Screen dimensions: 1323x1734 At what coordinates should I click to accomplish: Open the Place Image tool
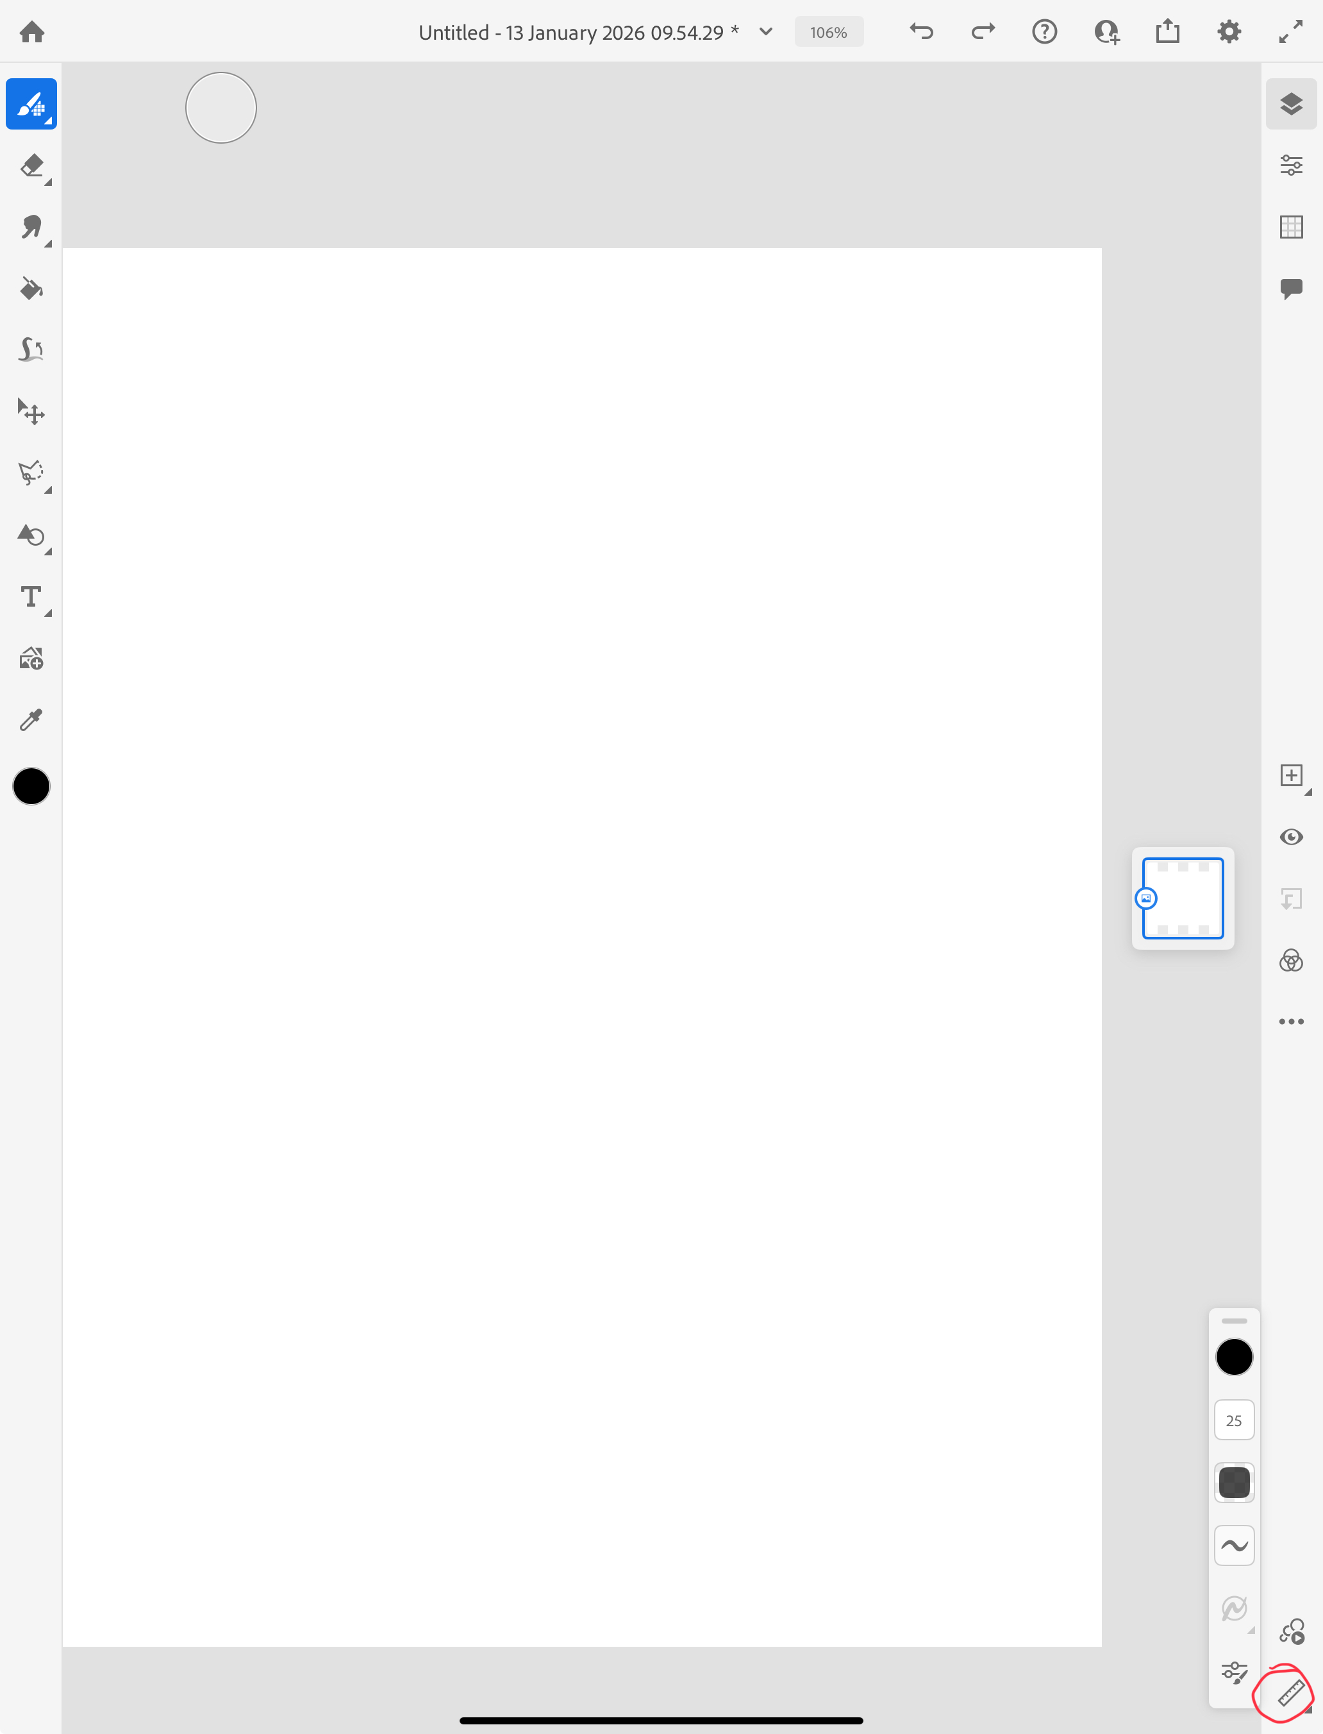pyautogui.click(x=31, y=659)
